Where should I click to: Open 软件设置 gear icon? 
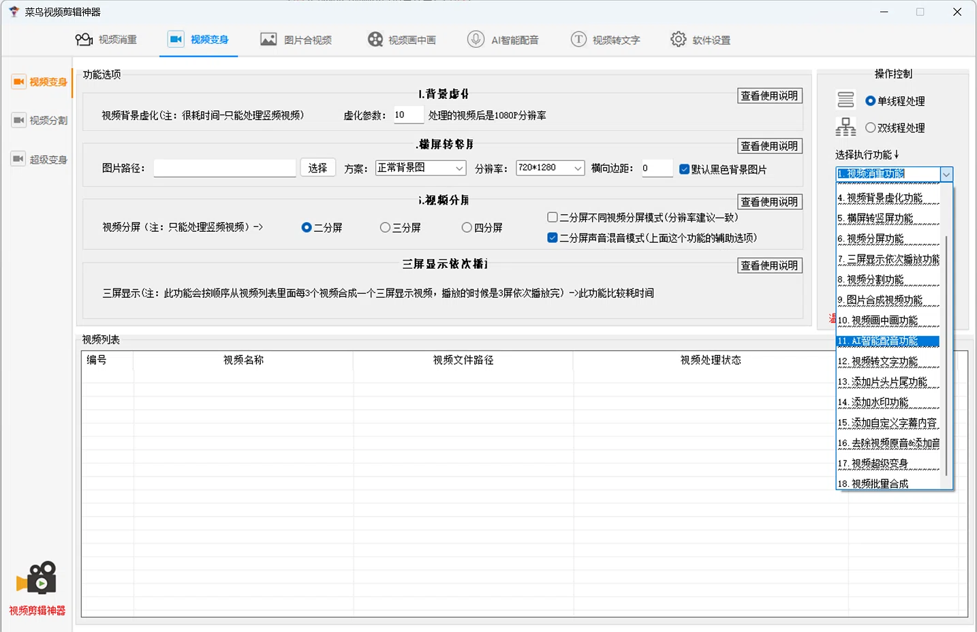[679, 40]
